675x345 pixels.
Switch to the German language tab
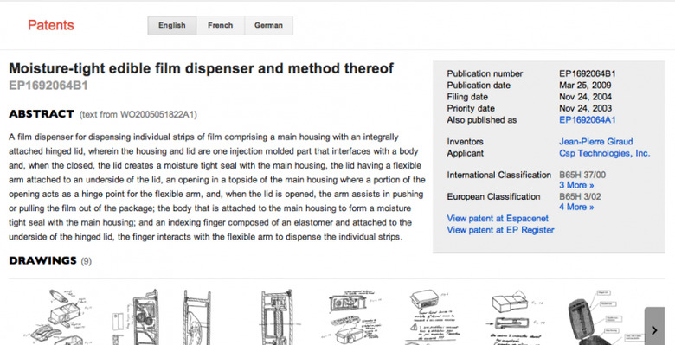tap(268, 25)
